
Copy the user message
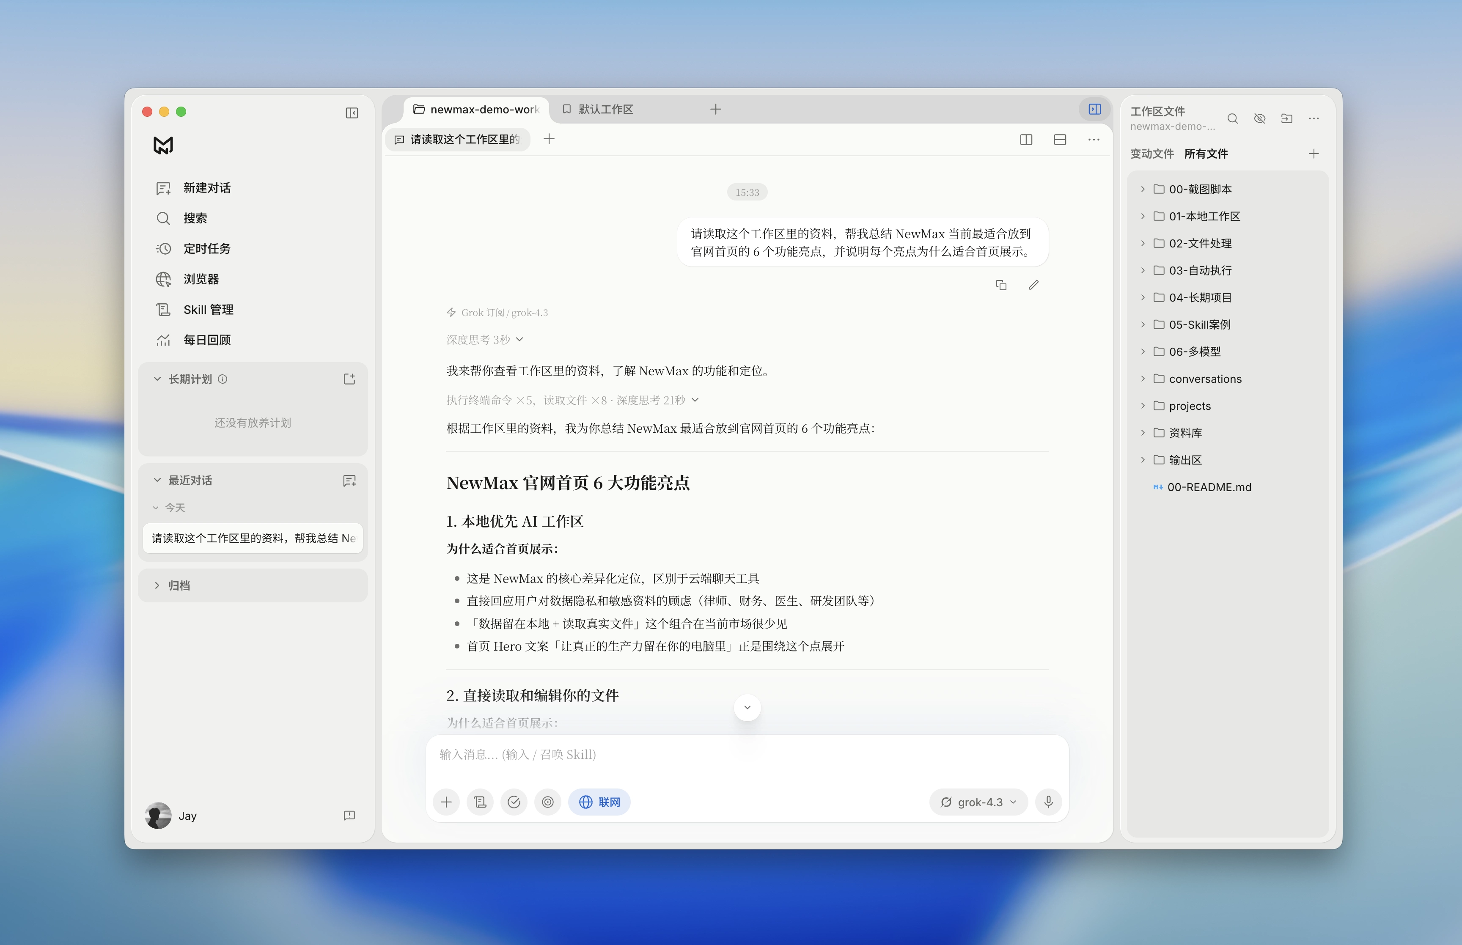1000,286
